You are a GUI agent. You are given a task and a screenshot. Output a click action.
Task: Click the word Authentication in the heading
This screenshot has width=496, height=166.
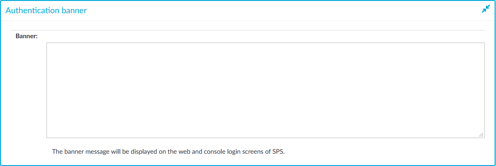(x=33, y=10)
